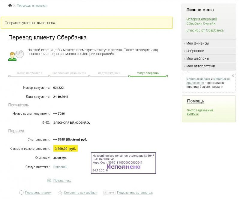The height and width of the screenshot is (201, 240).
Task: Click the выбор получателя step
Action: 29,73
